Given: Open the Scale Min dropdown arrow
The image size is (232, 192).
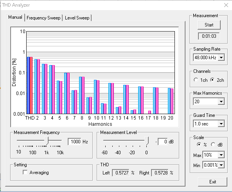Looking at the screenshot, I should [221, 165].
